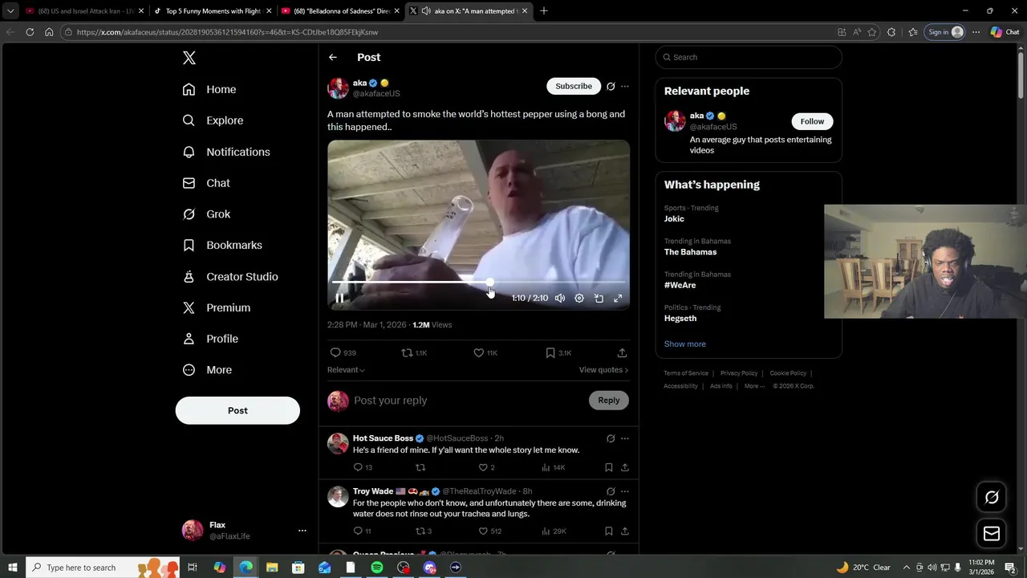This screenshot has width=1027, height=578.
Task: Reply to Hot Sauce Boss's comment
Action: pos(358,467)
